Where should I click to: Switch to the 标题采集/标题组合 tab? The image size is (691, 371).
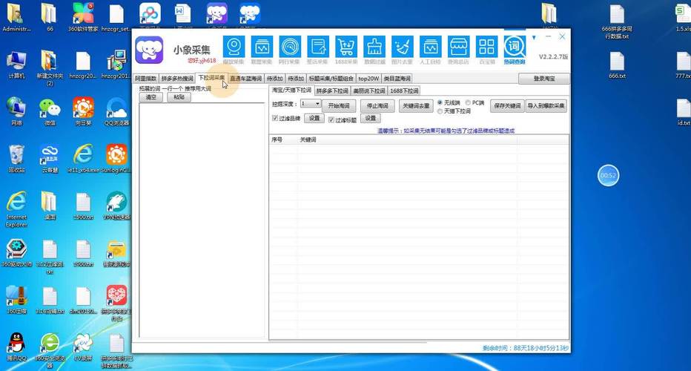(331, 79)
